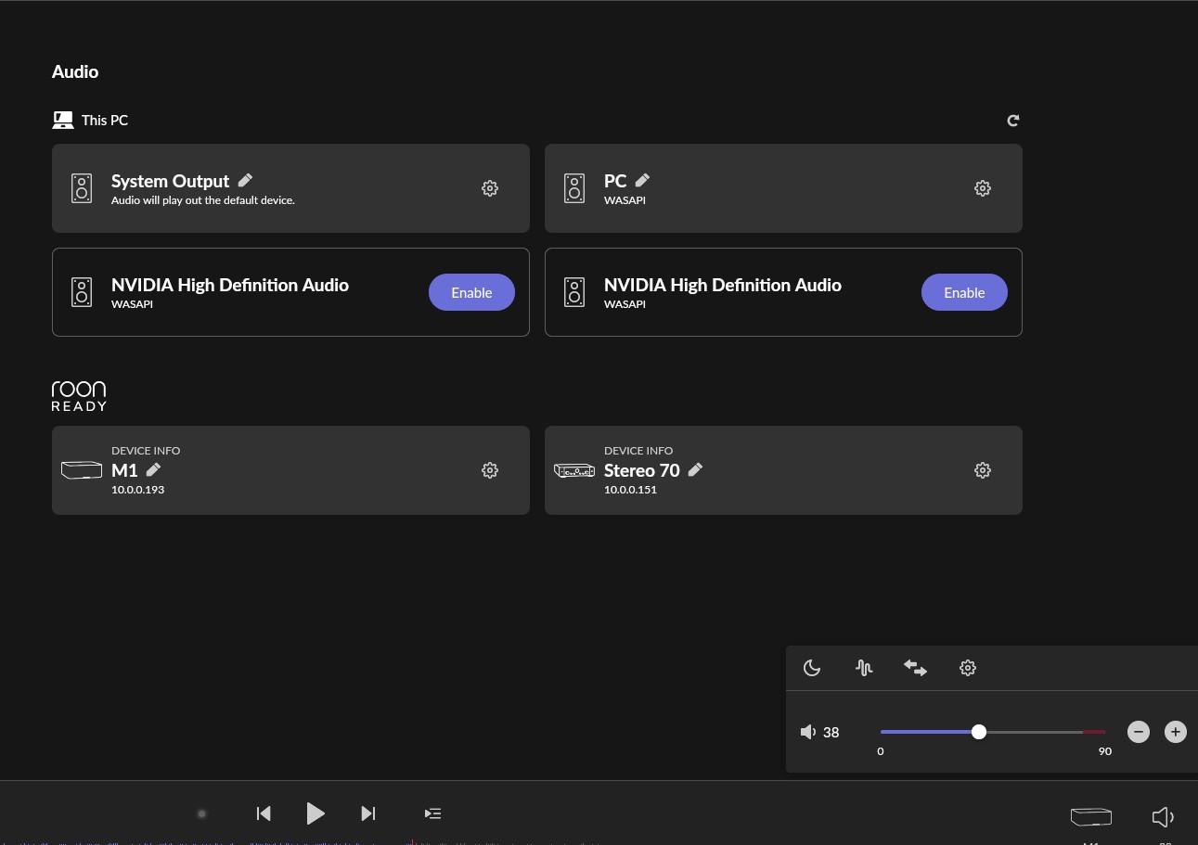
Task: Open zone transfer arrows icon
Action: [916, 668]
